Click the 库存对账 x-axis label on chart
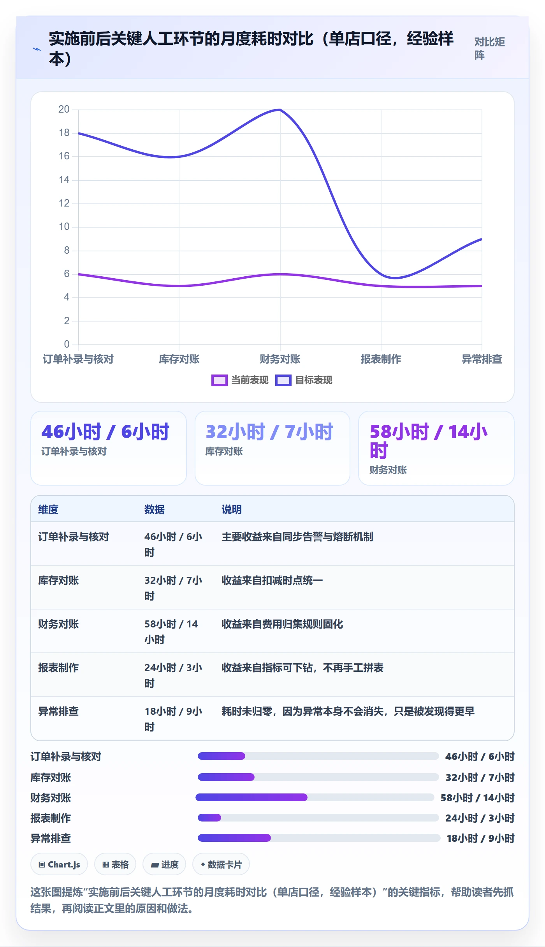545x947 pixels. click(179, 359)
